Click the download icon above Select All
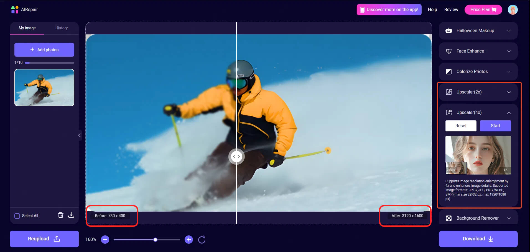Screen dimensions: 530x252 click(71, 215)
